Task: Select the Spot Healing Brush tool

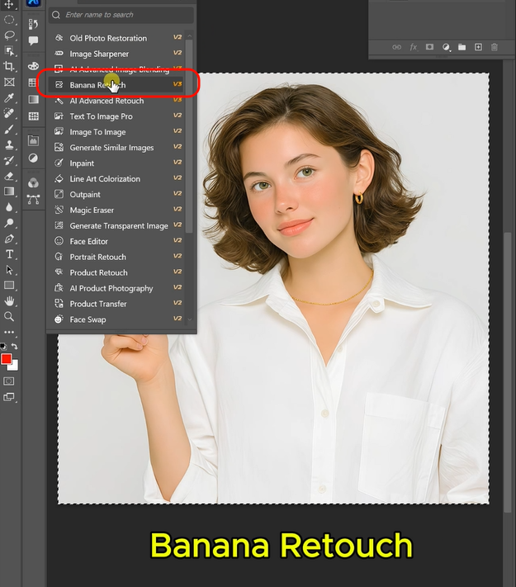Action: tap(8, 113)
